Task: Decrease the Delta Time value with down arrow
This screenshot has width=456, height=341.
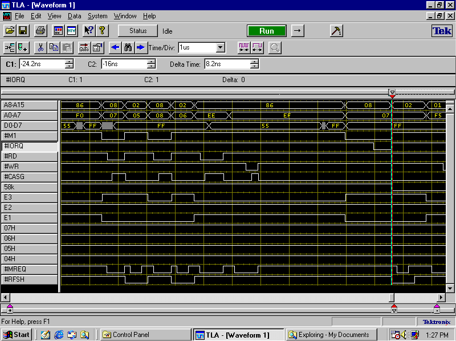Action: [x=254, y=66]
